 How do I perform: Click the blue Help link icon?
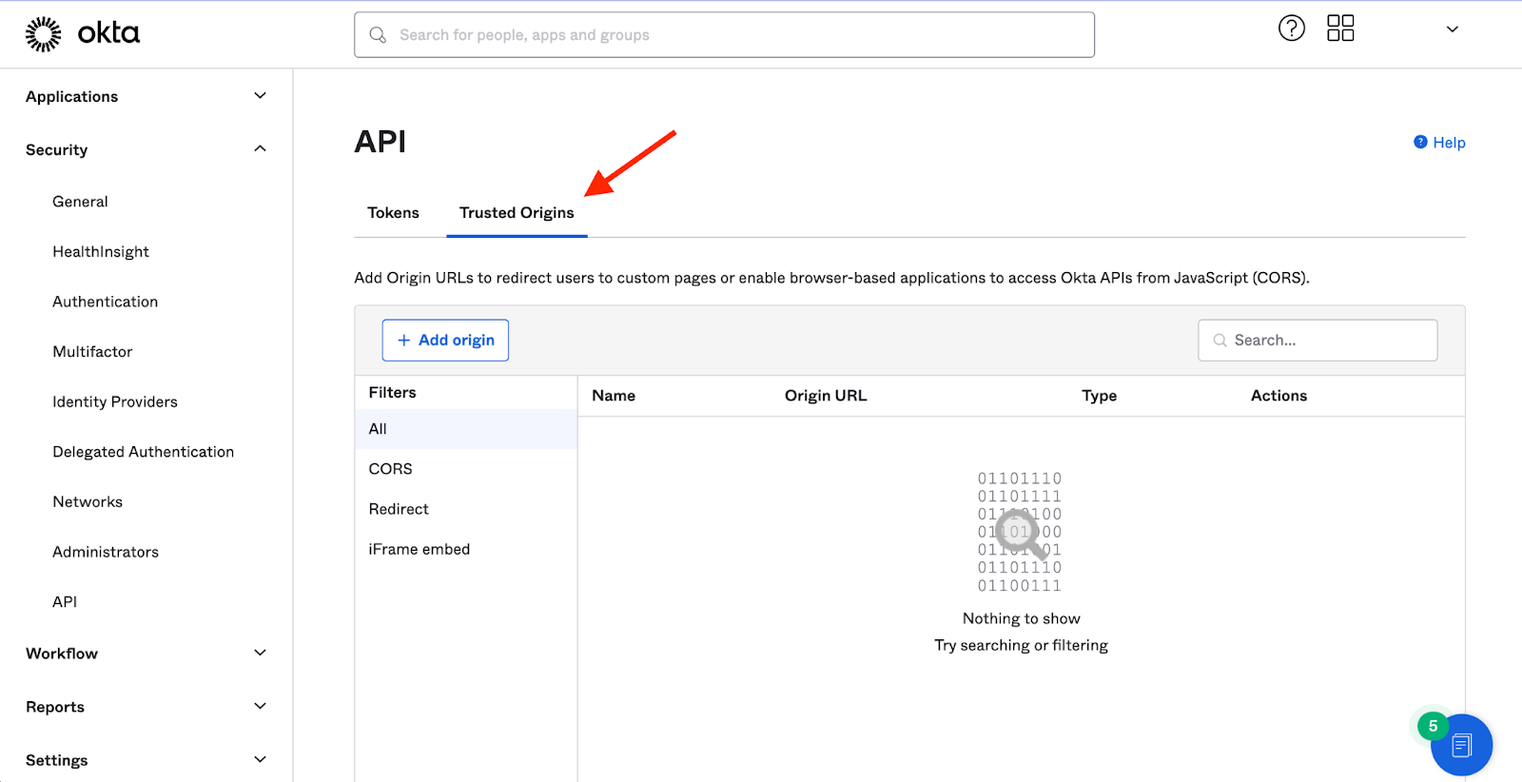1420,143
